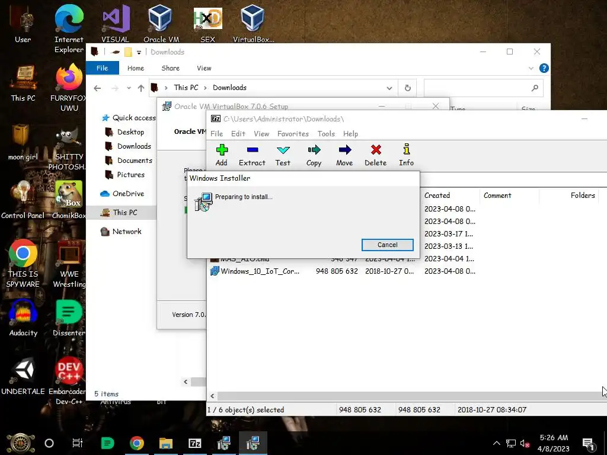Open Home tab in Explorer ribbon

tap(136, 68)
